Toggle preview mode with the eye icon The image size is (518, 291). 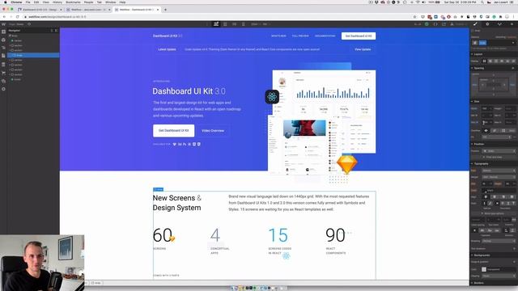pyautogui.click(x=29, y=24)
